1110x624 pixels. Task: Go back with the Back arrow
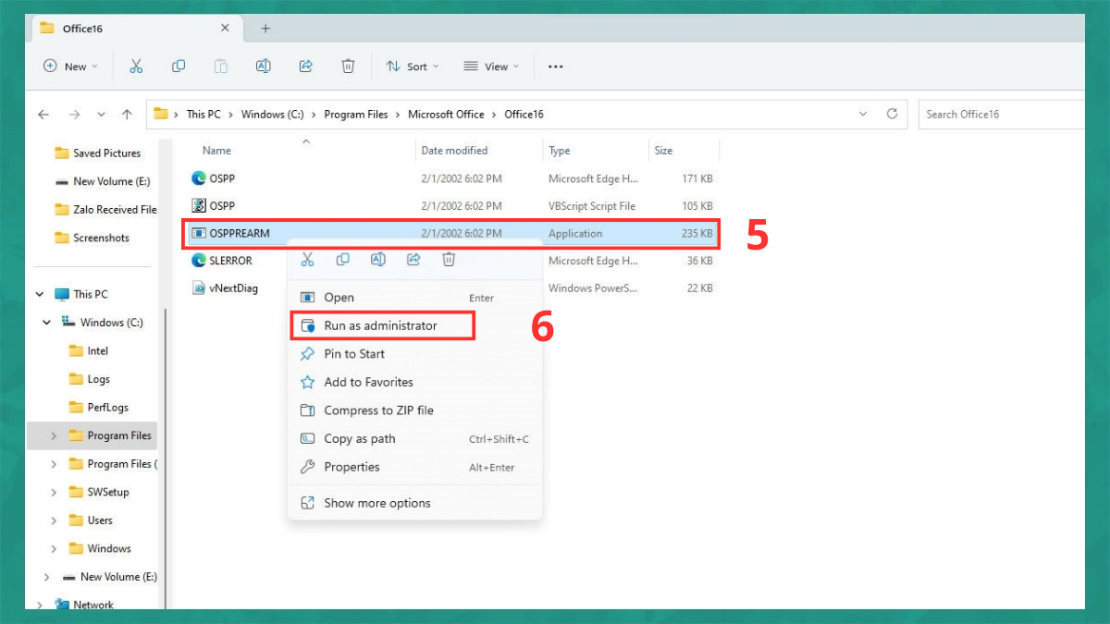coord(43,115)
